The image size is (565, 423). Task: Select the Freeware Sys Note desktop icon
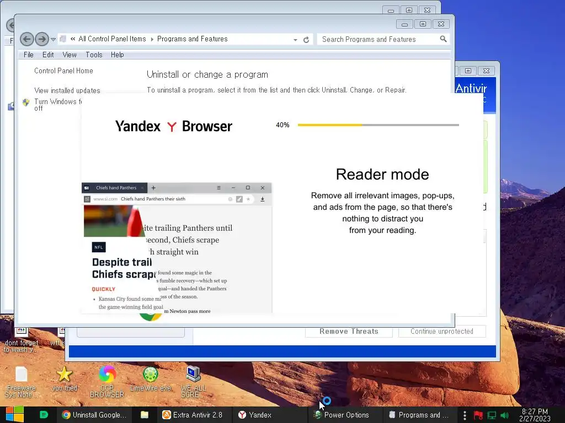[x=21, y=382]
